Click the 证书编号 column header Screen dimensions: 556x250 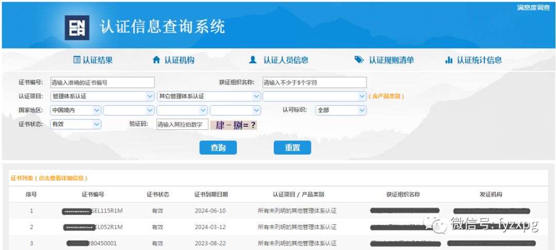tap(93, 195)
